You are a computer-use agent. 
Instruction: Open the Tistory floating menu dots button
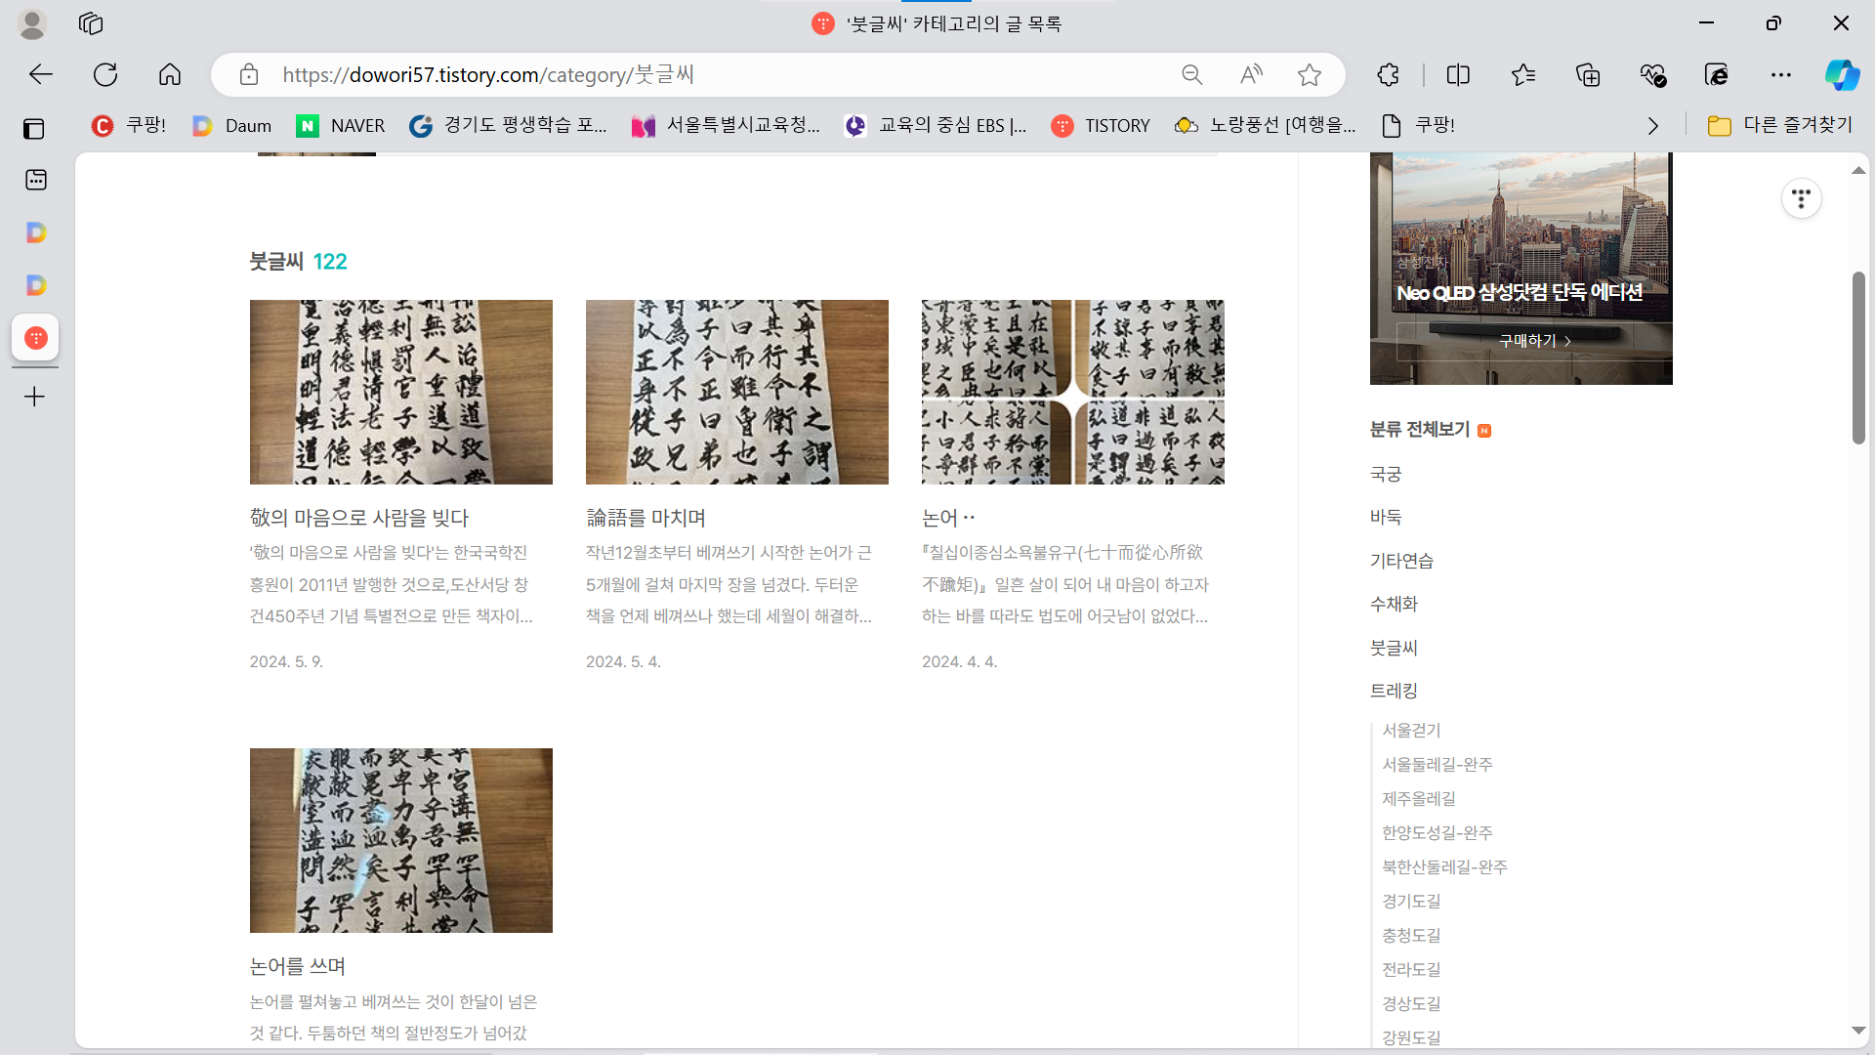coord(1802,198)
